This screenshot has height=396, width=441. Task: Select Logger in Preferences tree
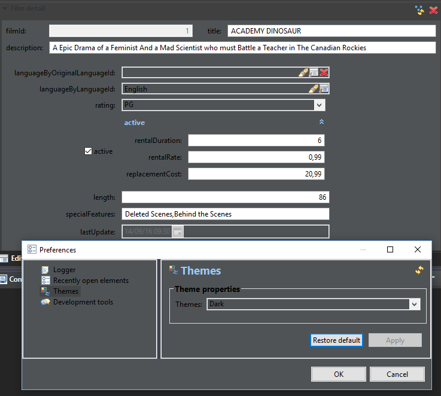(64, 270)
